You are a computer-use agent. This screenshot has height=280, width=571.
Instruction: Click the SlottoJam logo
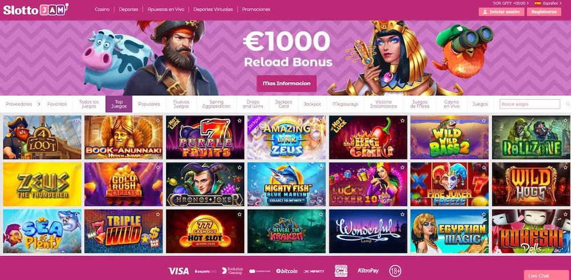35,10
